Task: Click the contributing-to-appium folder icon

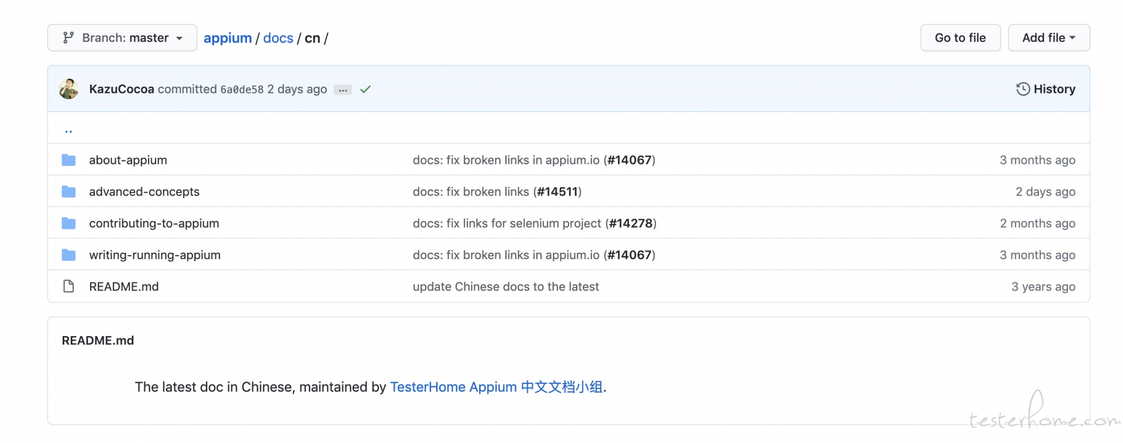Action: point(69,223)
